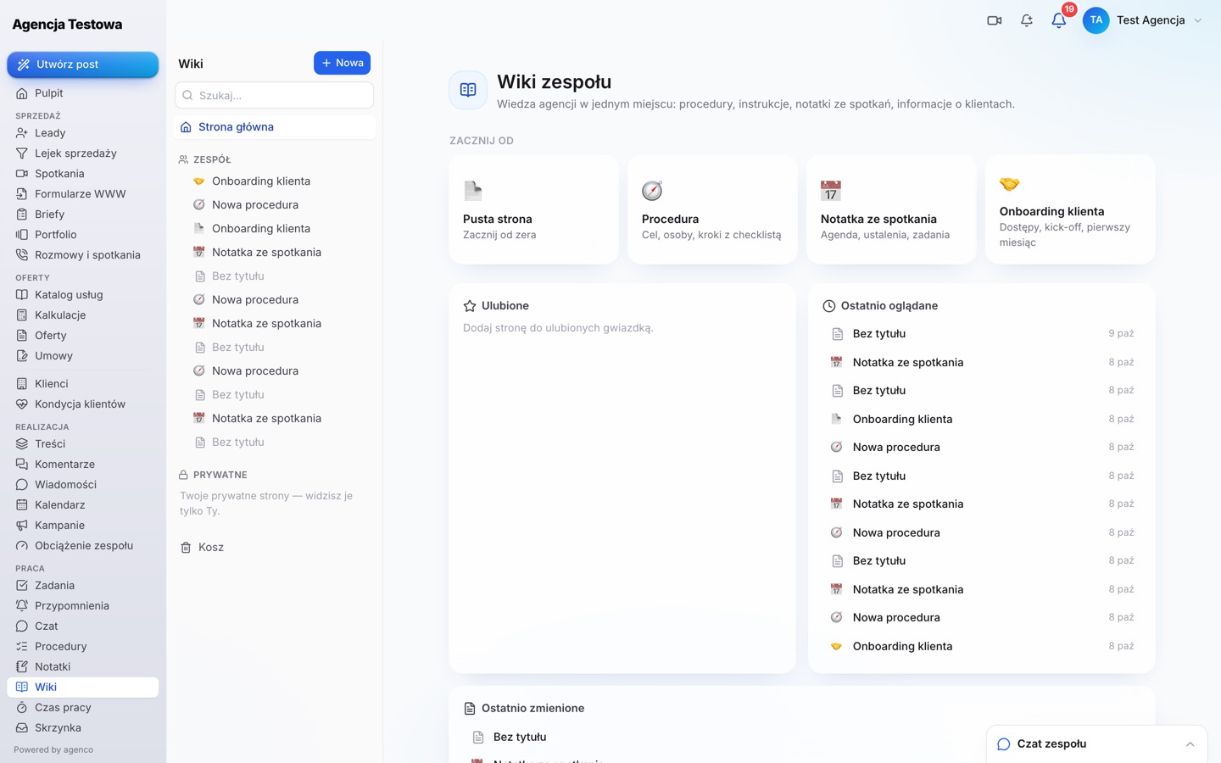This screenshot has width=1221, height=763.
Task: Click the Procedura compass icon card
Action: click(652, 191)
